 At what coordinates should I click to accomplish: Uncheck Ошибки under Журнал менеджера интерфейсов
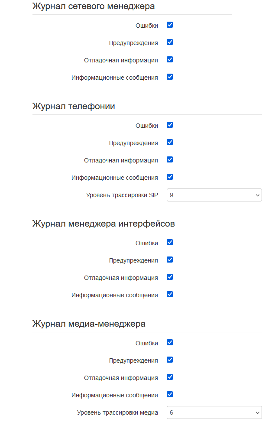tap(170, 243)
